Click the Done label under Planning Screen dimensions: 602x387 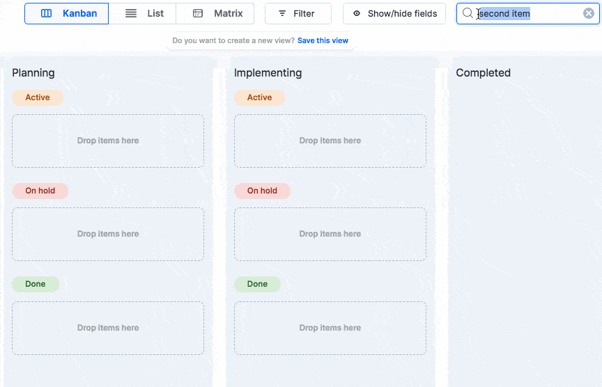36,284
